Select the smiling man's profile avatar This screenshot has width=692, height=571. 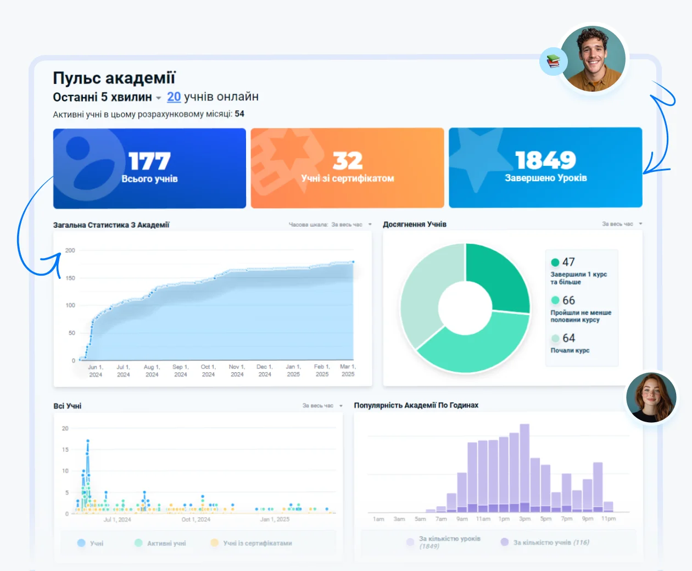(593, 58)
